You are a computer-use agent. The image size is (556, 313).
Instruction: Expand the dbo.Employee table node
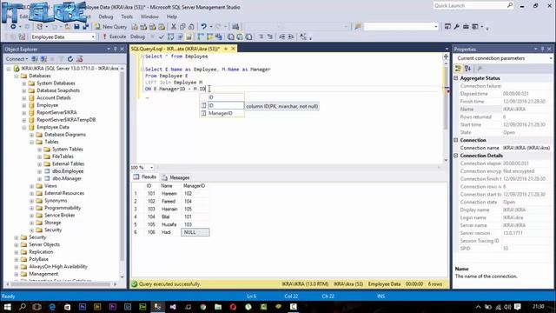(x=40, y=171)
